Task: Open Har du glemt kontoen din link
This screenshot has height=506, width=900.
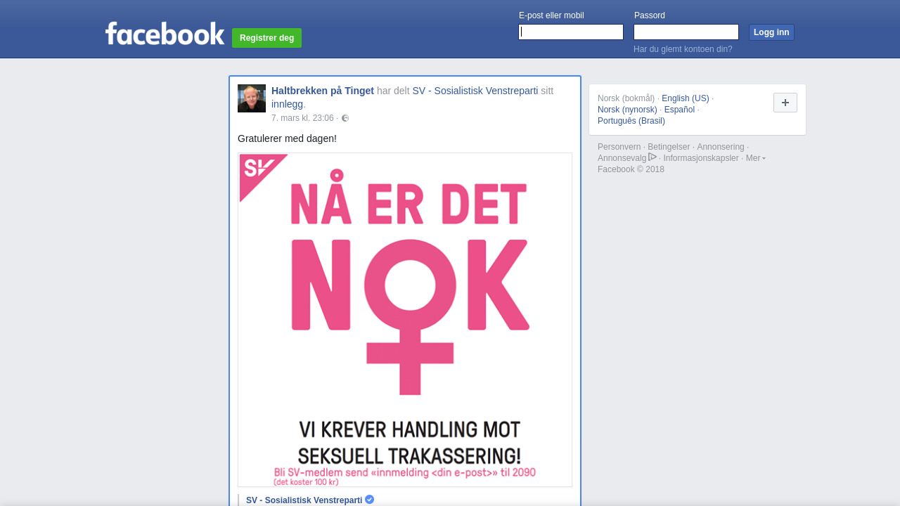Action: pyautogui.click(x=683, y=49)
